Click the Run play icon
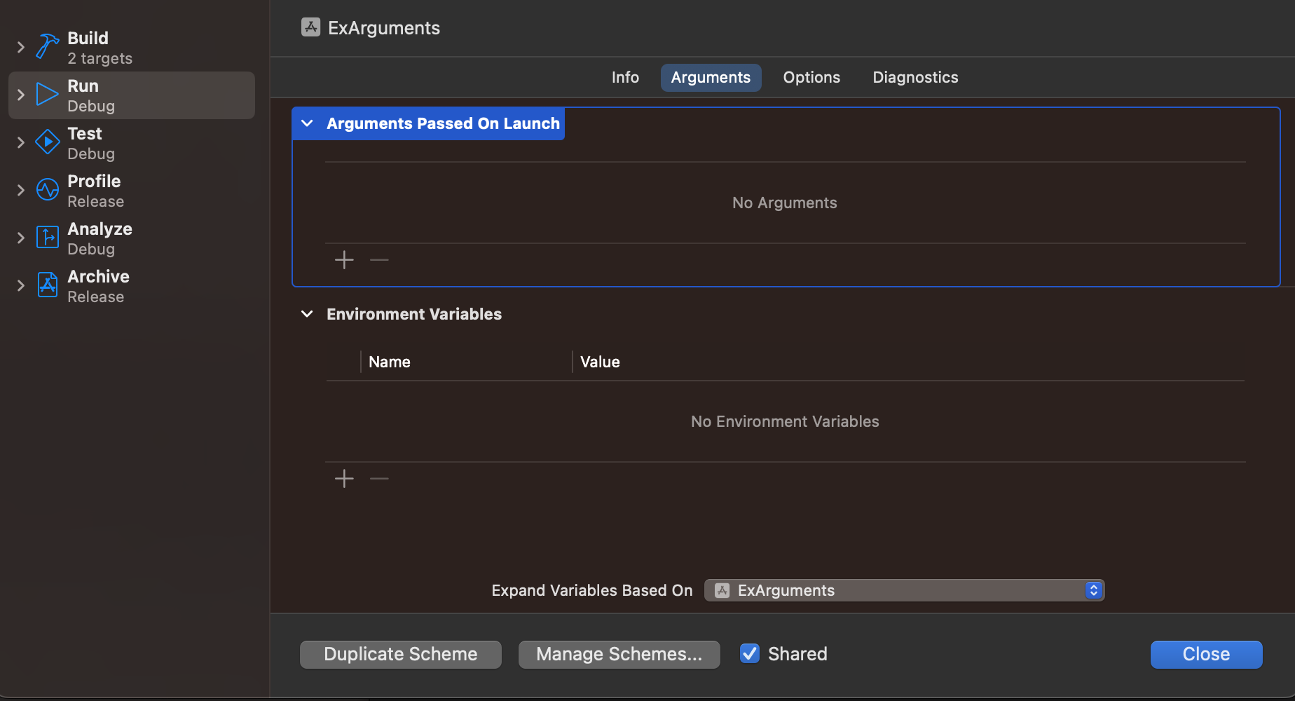This screenshot has height=701, width=1295. 47,95
